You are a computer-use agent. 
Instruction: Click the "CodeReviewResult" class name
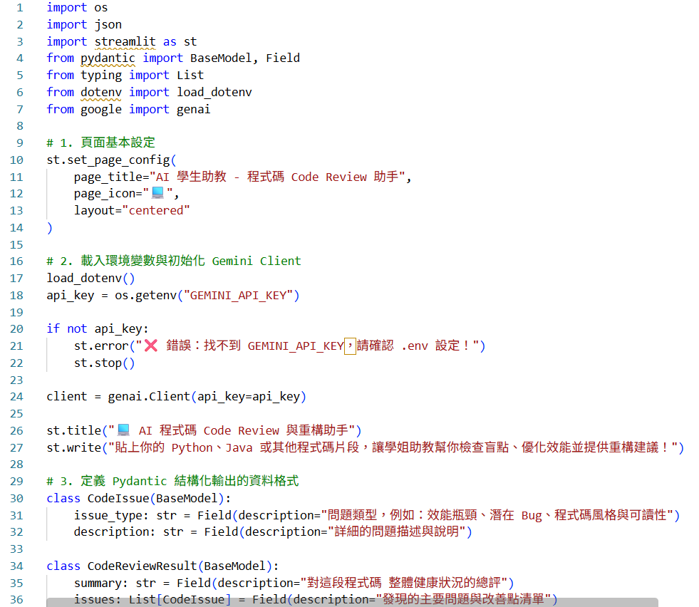click(x=143, y=566)
